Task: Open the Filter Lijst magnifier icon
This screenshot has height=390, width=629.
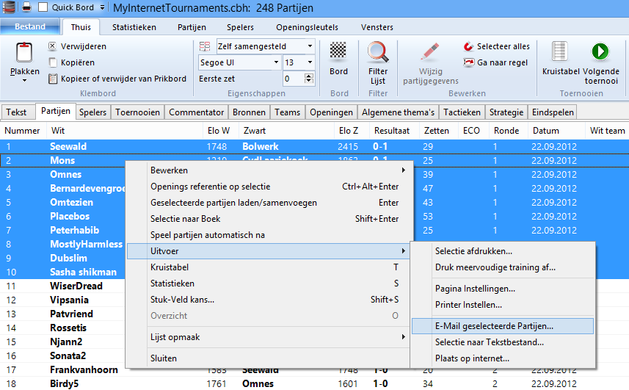Action: coord(378,52)
